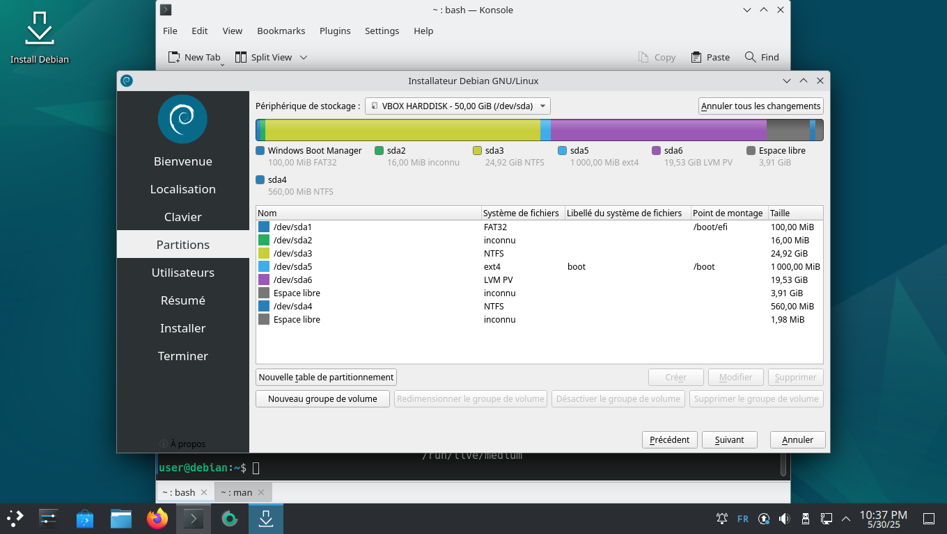Viewport: 947px width, 534px height.
Task: Open notifications bell in system tray
Action: coord(722,519)
